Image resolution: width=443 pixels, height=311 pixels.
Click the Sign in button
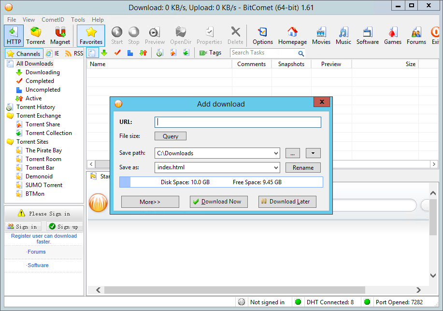coord(23,227)
